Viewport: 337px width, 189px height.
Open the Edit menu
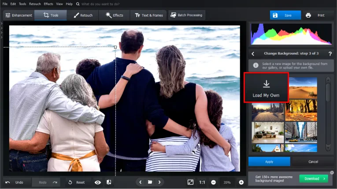pos(13,4)
